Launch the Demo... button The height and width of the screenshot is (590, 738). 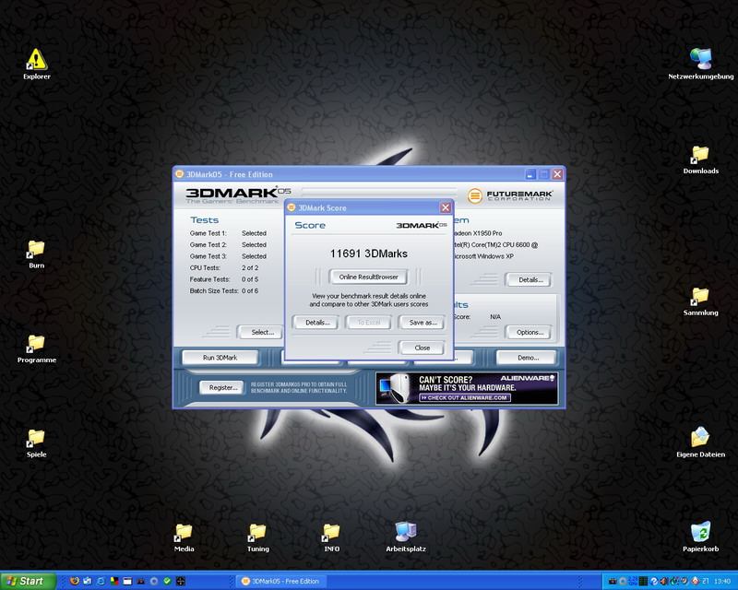(x=528, y=358)
